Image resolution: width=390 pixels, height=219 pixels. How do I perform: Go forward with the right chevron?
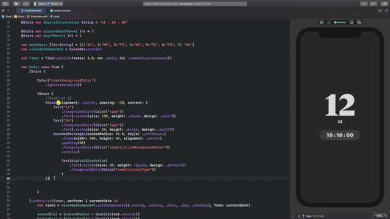tap(13, 11)
